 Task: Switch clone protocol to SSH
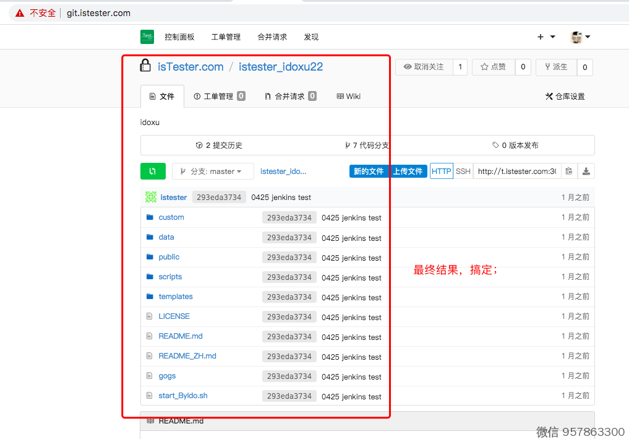[x=463, y=172]
